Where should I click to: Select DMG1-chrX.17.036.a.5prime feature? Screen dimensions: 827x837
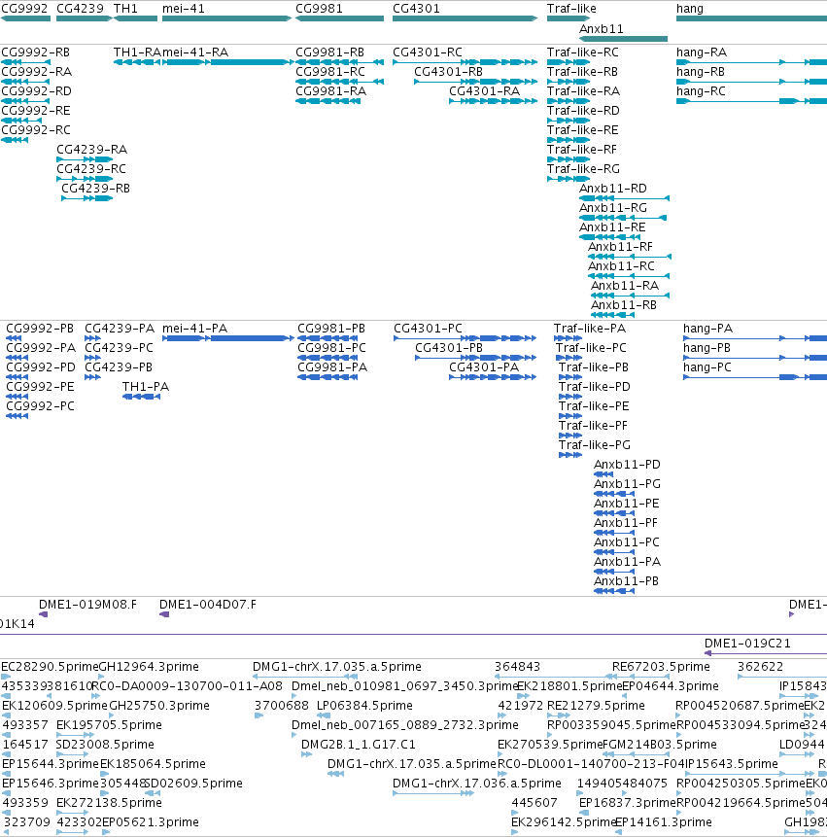(x=433, y=794)
